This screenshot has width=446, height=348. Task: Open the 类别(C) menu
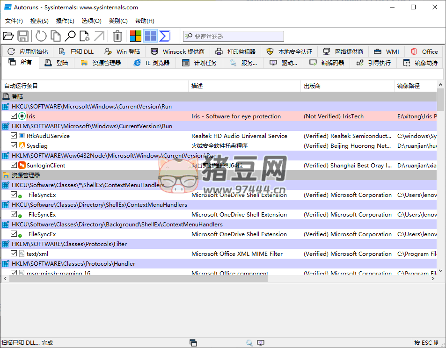point(118,21)
